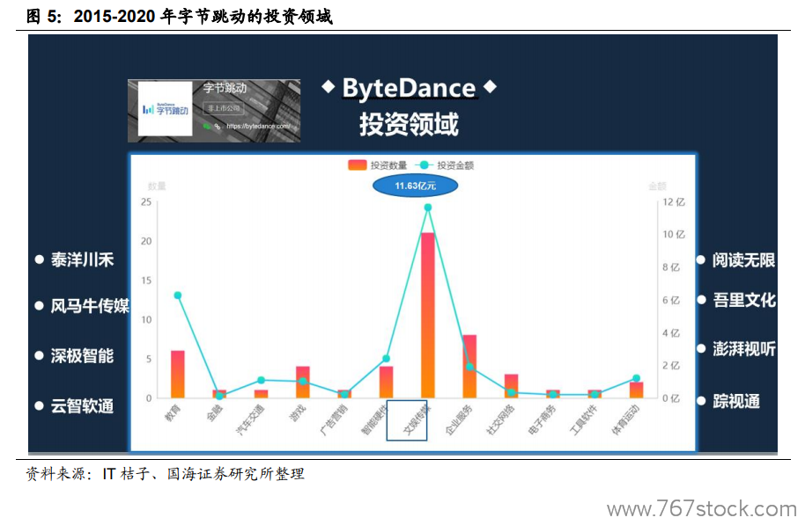Click the 教育 investment amount line point
Viewport: 805px width, 525px height.
(x=178, y=295)
